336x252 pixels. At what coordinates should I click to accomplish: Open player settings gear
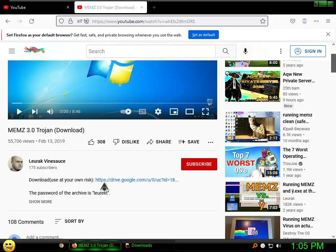click(158, 112)
